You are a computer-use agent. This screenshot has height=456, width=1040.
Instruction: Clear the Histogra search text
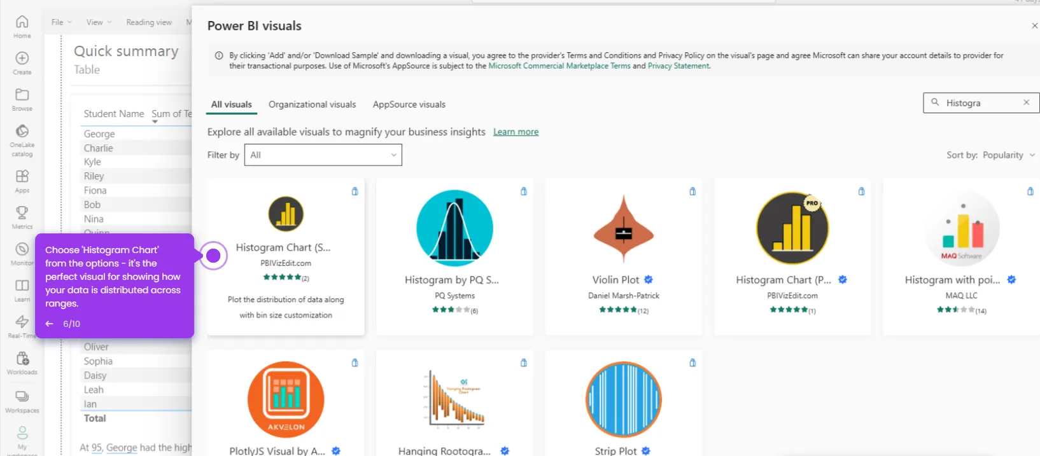click(1026, 102)
